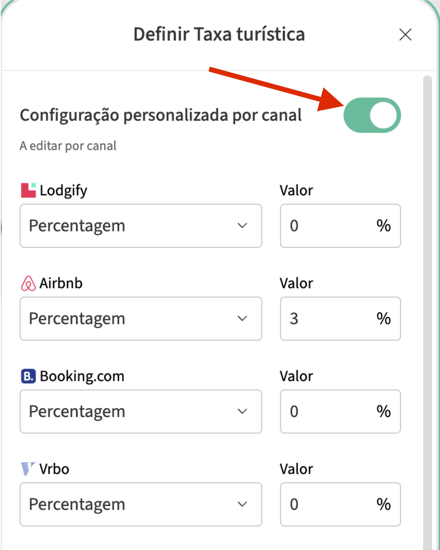This screenshot has height=550, width=440.
Task: Open the Booking.com Percentagem dropdown
Action: [x=140, y=412]
